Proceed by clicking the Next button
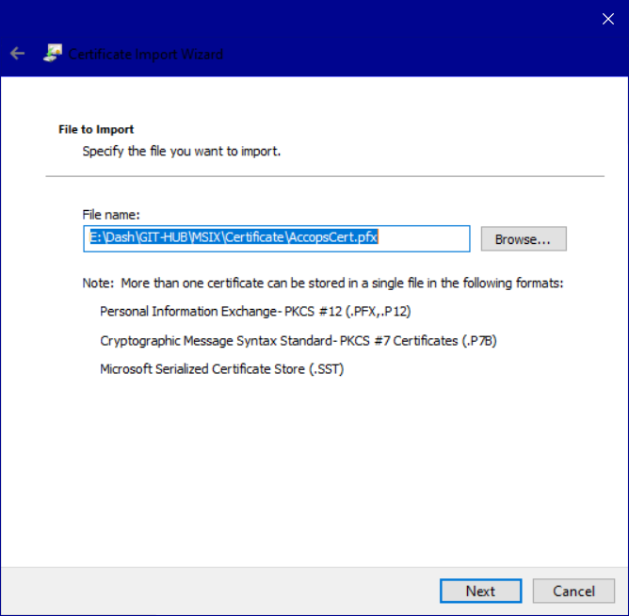The image size is (629, 616). (x=480, y=591)
